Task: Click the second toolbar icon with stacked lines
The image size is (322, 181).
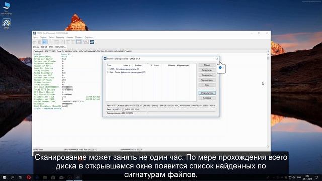Action: pos(39,42)
